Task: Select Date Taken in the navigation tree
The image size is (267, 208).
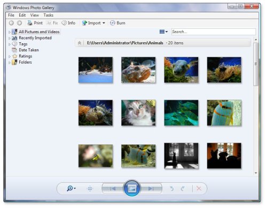Action: click(x=29, y=50)
